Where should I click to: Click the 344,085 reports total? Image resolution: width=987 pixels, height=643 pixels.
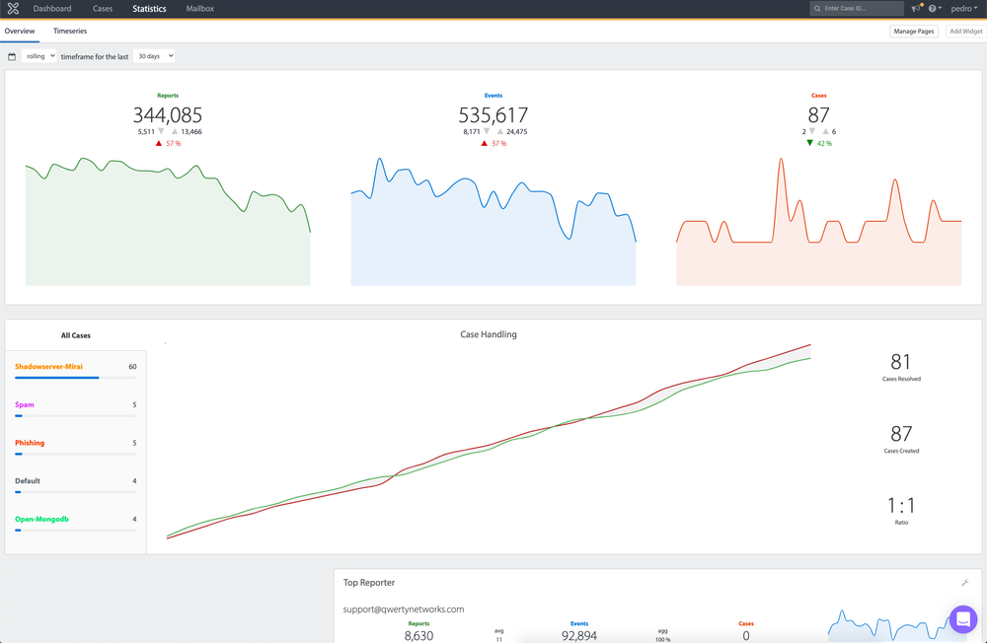click(x=168, y=115)
